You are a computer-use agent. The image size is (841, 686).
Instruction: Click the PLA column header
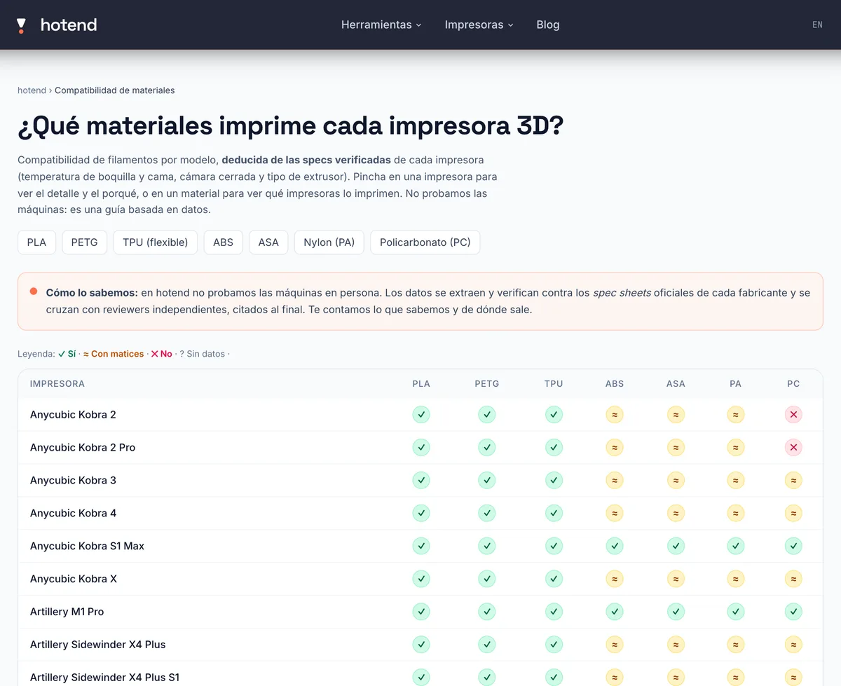pyautogui.click(x=421, y=384)
